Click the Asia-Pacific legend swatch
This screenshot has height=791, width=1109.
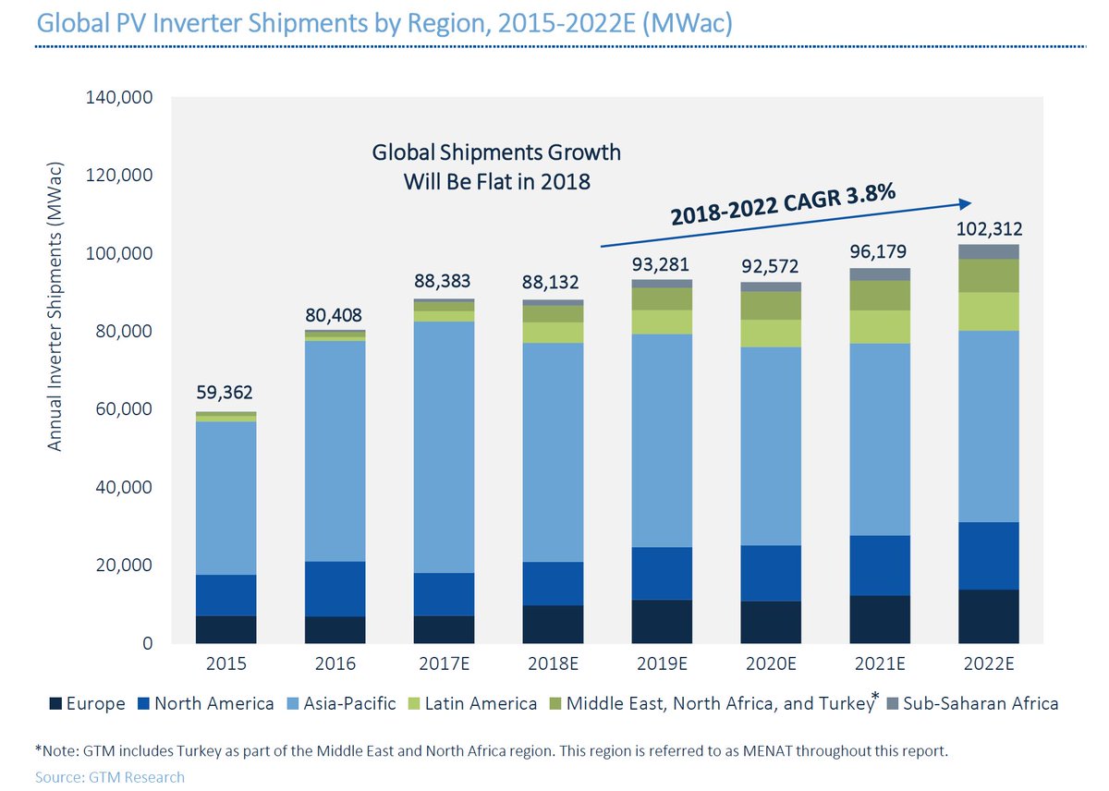[x=291, y=704]
